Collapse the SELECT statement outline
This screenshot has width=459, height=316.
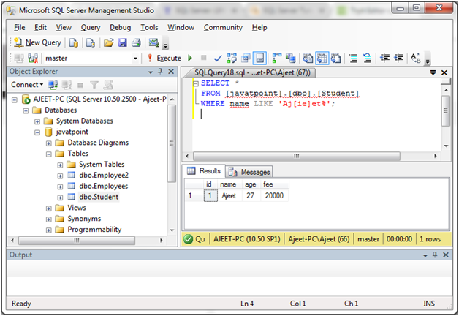[x=196, y=84]
